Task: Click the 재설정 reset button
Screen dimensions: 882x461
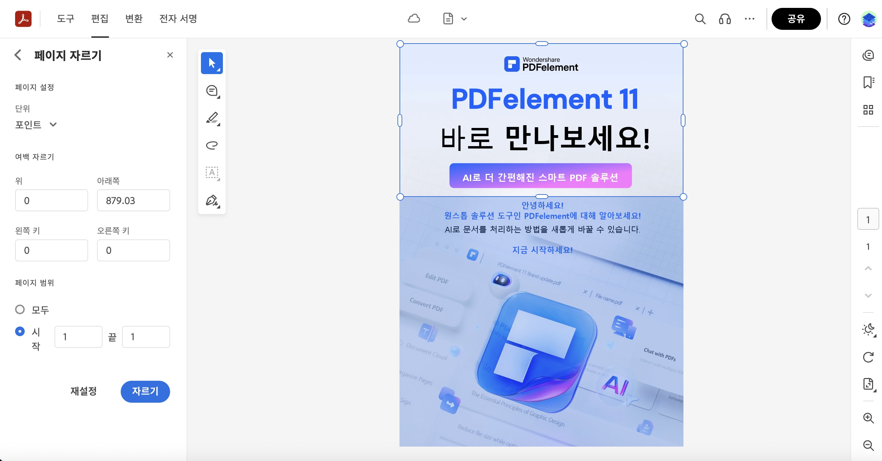Action: click(x=83, y=391)
